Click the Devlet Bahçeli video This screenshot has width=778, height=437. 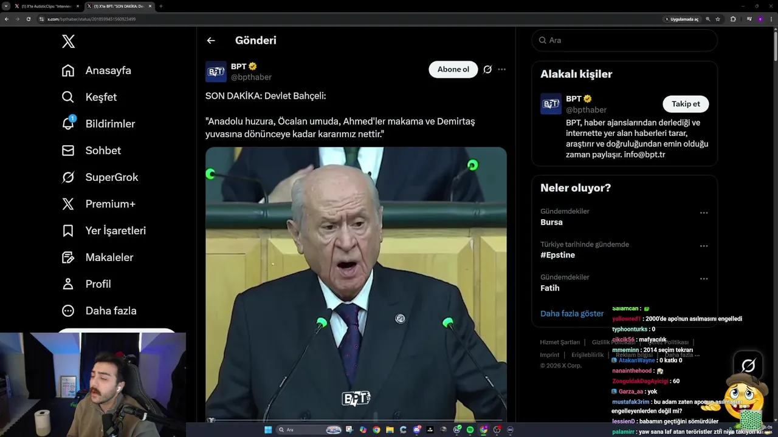click(x=356, y=284)
